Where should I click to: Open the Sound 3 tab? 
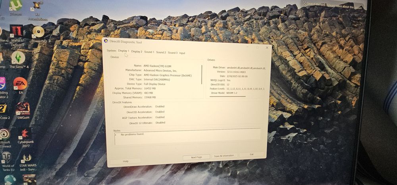tap(173, 53)
